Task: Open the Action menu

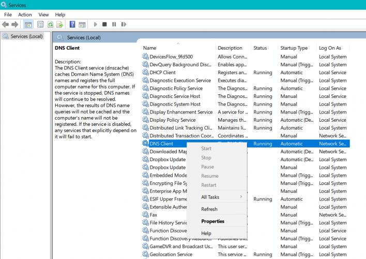Action: coord(25,15)
